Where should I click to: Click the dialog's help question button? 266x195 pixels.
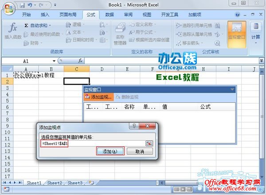point(134,126)
